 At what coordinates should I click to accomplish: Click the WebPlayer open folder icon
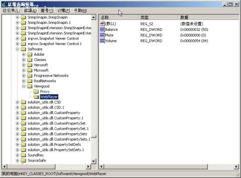pos(36,97)
